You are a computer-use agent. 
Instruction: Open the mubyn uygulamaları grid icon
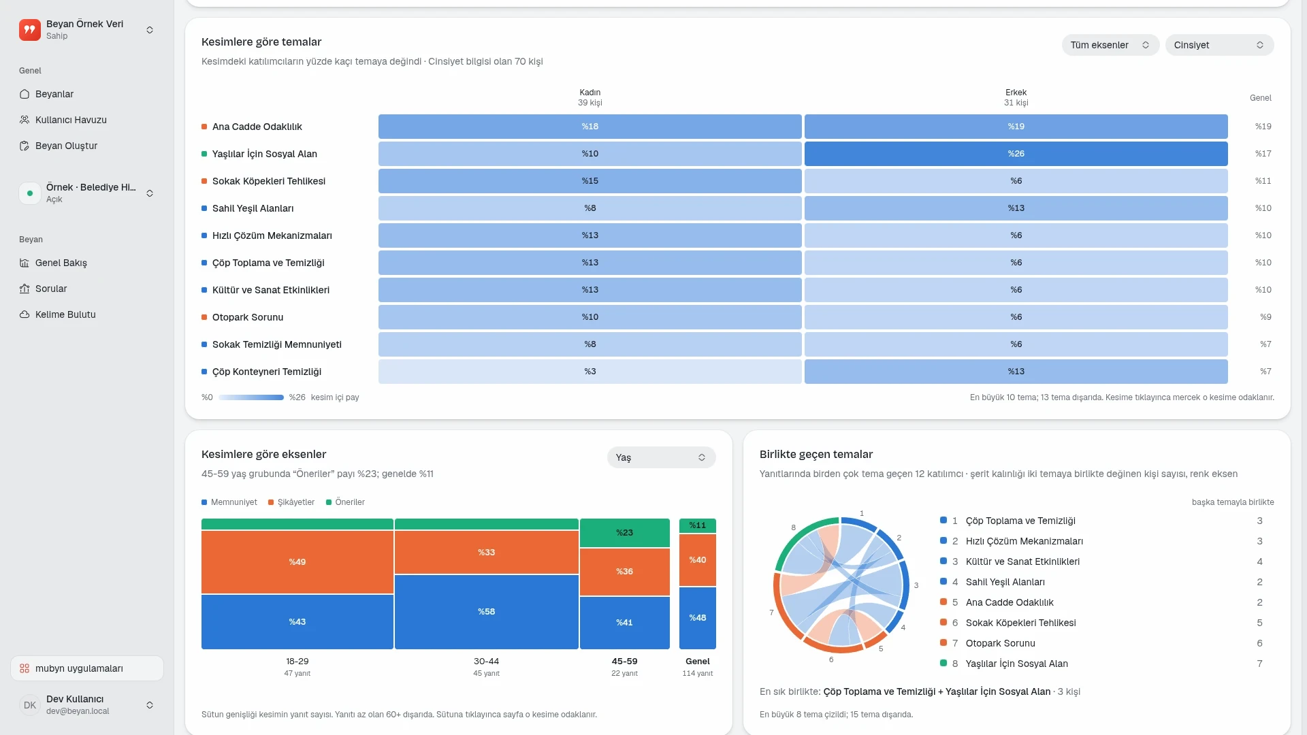(x=25, y=668)
